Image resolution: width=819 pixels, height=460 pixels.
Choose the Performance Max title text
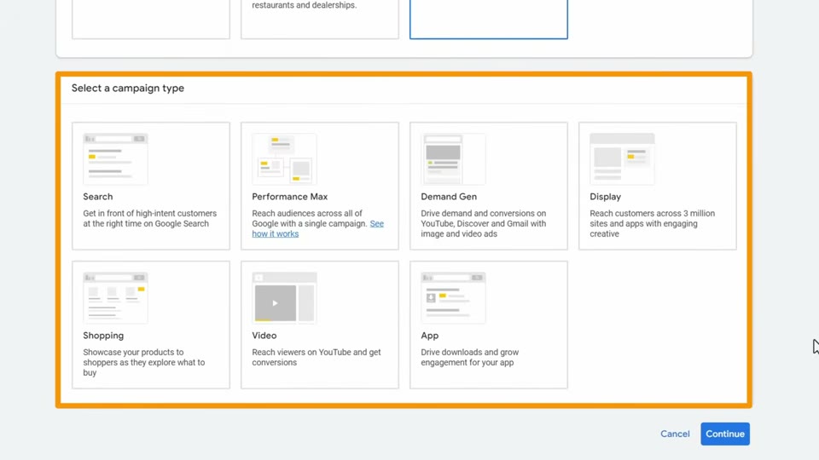tap(290, 197)
